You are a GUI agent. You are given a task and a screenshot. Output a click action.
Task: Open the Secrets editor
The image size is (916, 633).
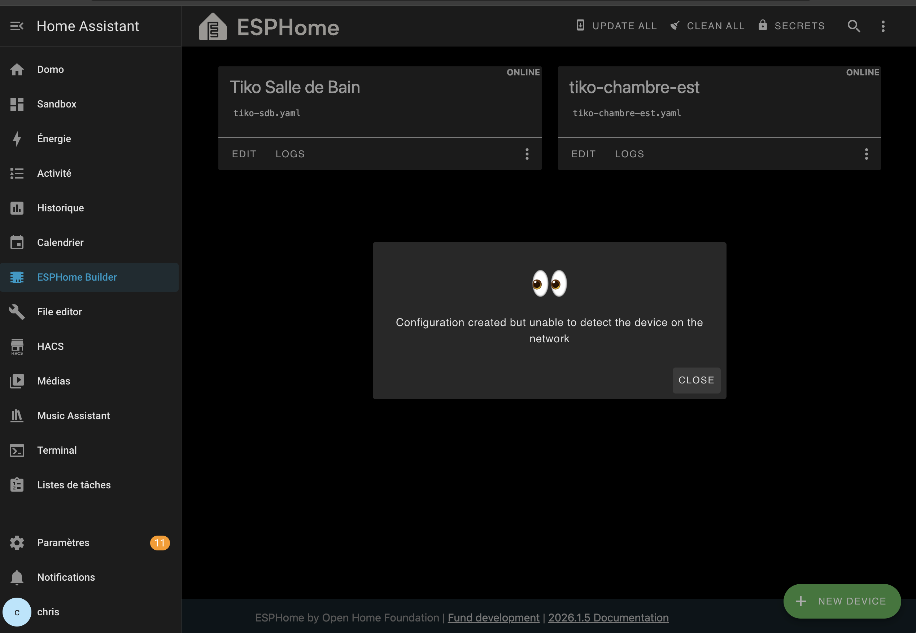point(791,26)
